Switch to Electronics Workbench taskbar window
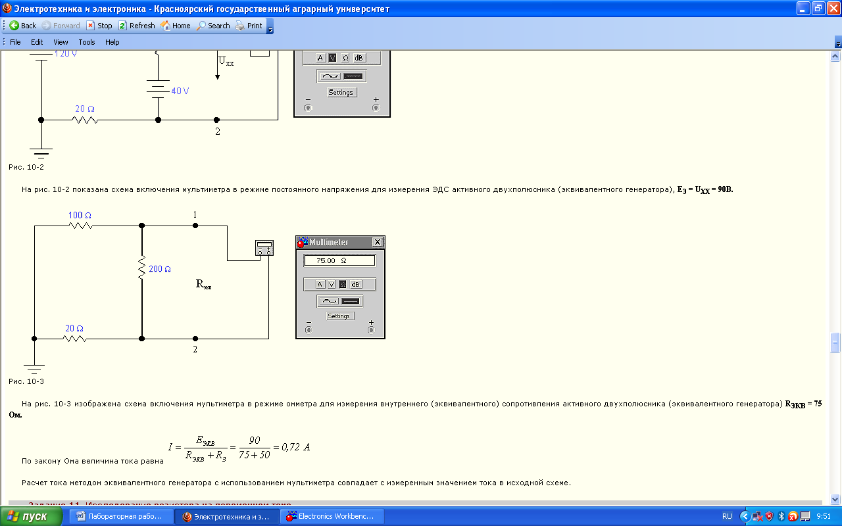 pyautogui.click(x=331, y=516)
